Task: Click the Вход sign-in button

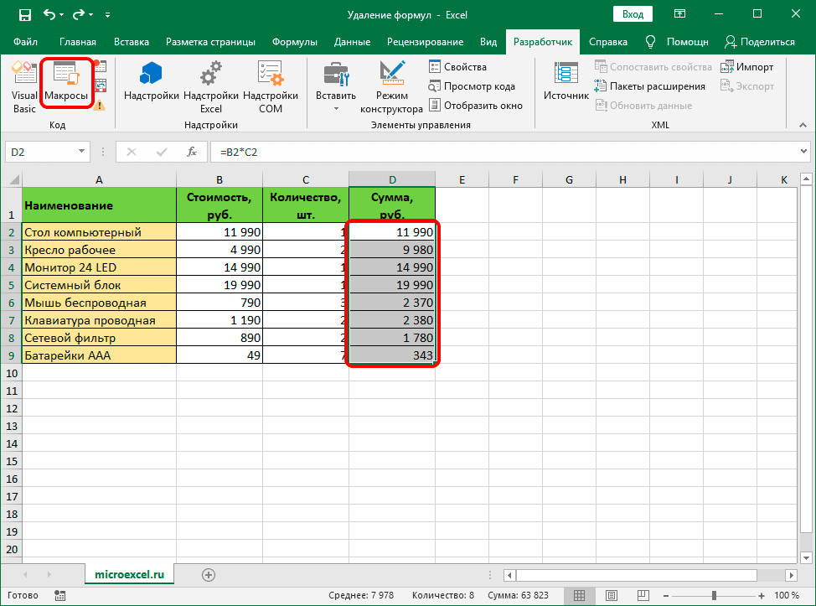Action: click(x=633, y=14)
